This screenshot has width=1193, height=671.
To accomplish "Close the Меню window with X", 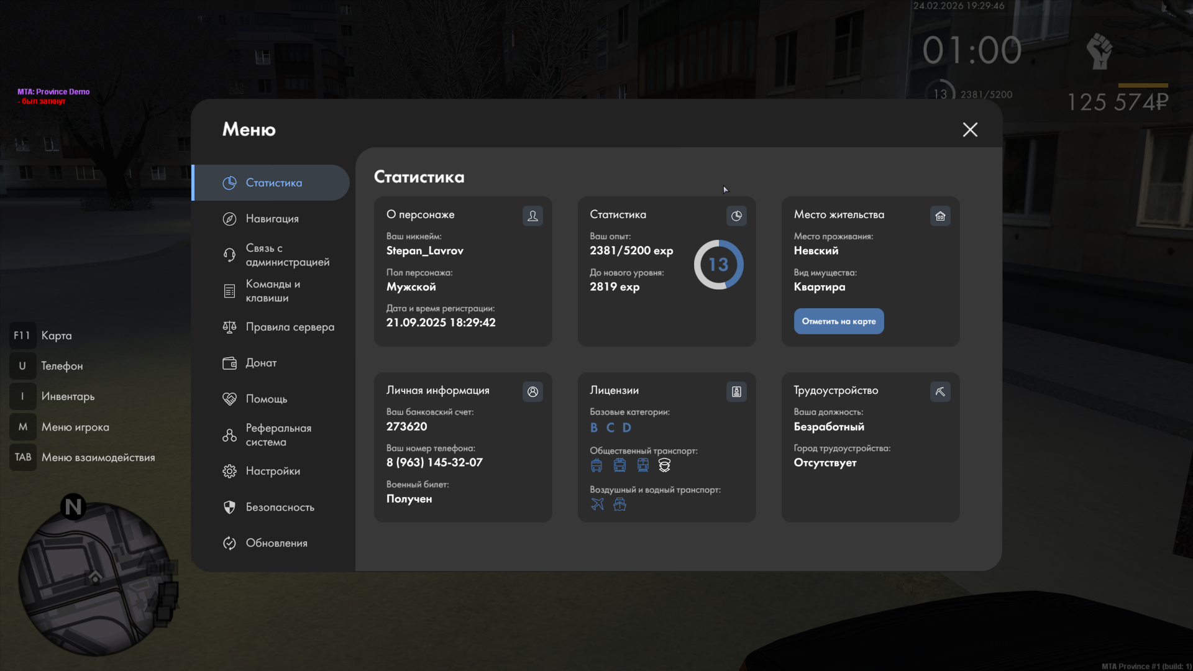I will point(970,129).
